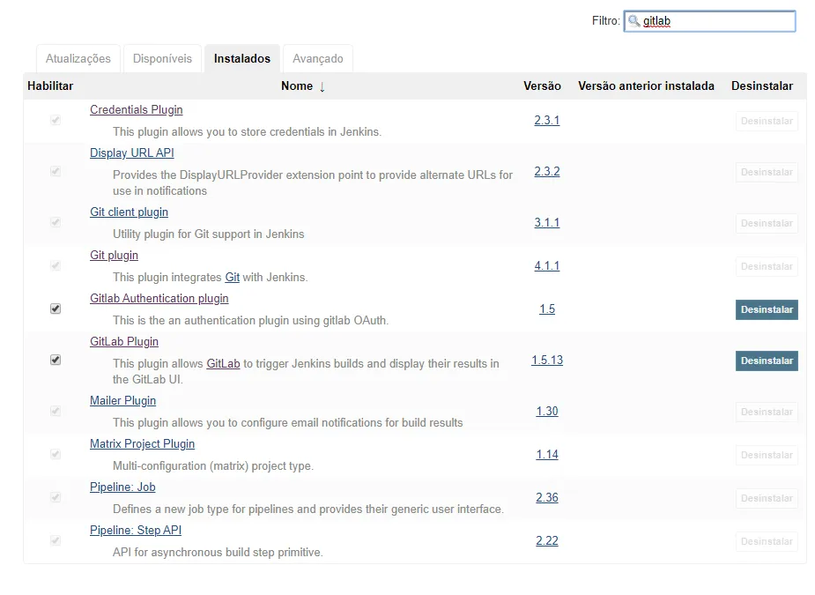The image size is (815, 595).
Task: Click the Git link in plugin description
Action: point(232,277)
